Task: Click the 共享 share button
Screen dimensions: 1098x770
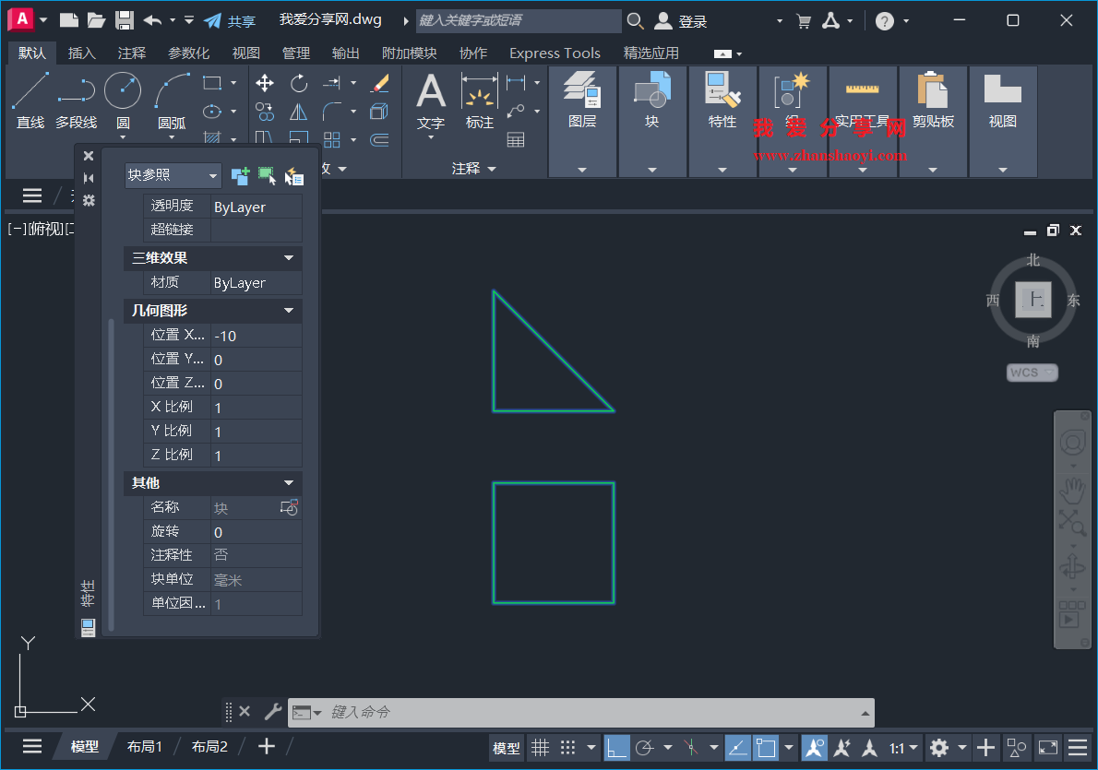Action: 231,21
